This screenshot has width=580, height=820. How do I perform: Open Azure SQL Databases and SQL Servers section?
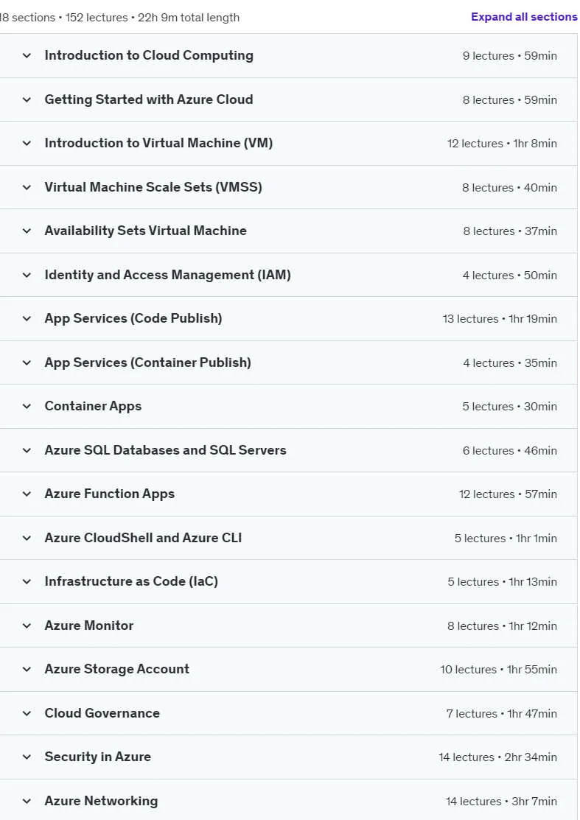165,449
